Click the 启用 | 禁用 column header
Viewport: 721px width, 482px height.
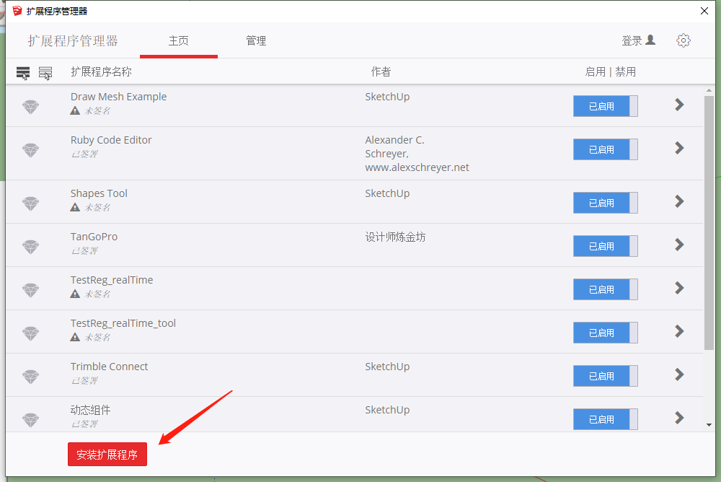(x=610, y=72)
